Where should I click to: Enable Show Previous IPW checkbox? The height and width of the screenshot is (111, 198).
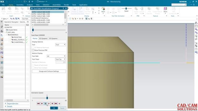pos(33,50)
